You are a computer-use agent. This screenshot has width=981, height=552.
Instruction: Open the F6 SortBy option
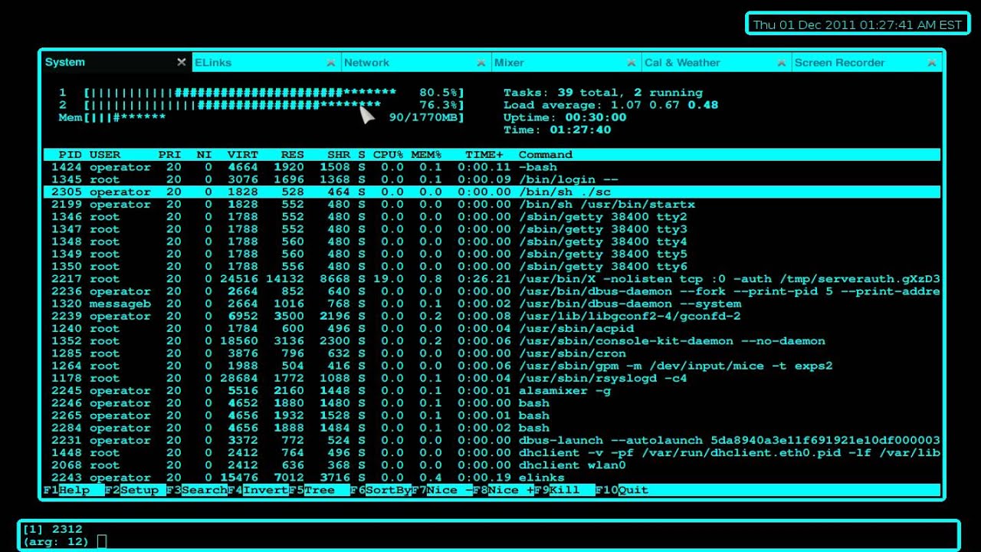pyautogui.click(x=381, y=490)
